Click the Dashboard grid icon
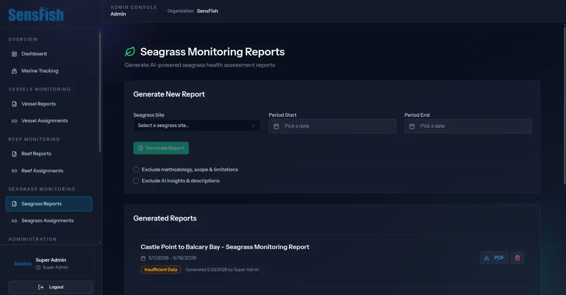 tap(15, 54)
